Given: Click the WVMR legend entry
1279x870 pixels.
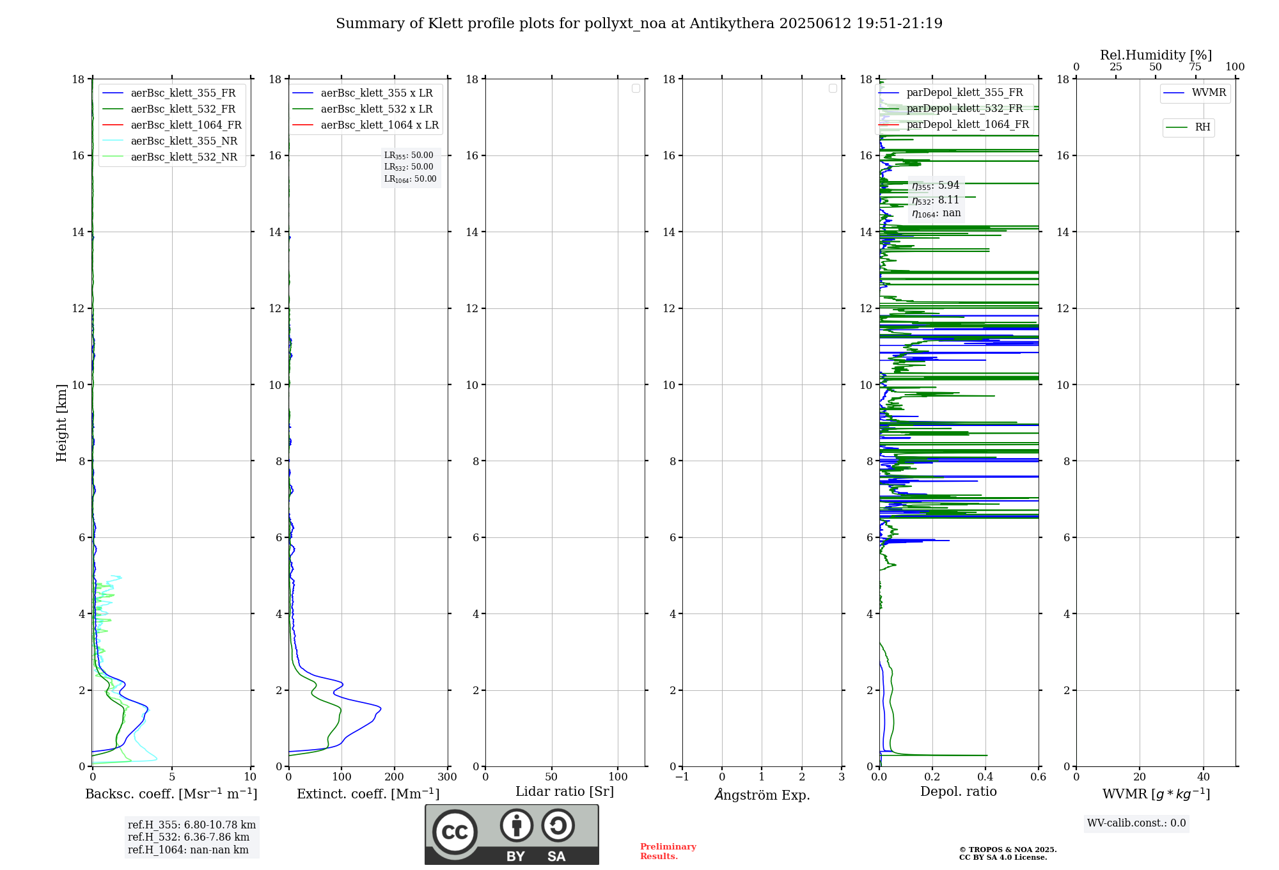Looking at the screenshot, I should coord(1195,93).
